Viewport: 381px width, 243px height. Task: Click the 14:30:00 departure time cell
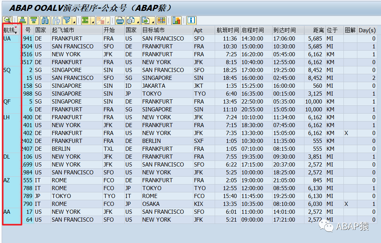pos(256,39)
